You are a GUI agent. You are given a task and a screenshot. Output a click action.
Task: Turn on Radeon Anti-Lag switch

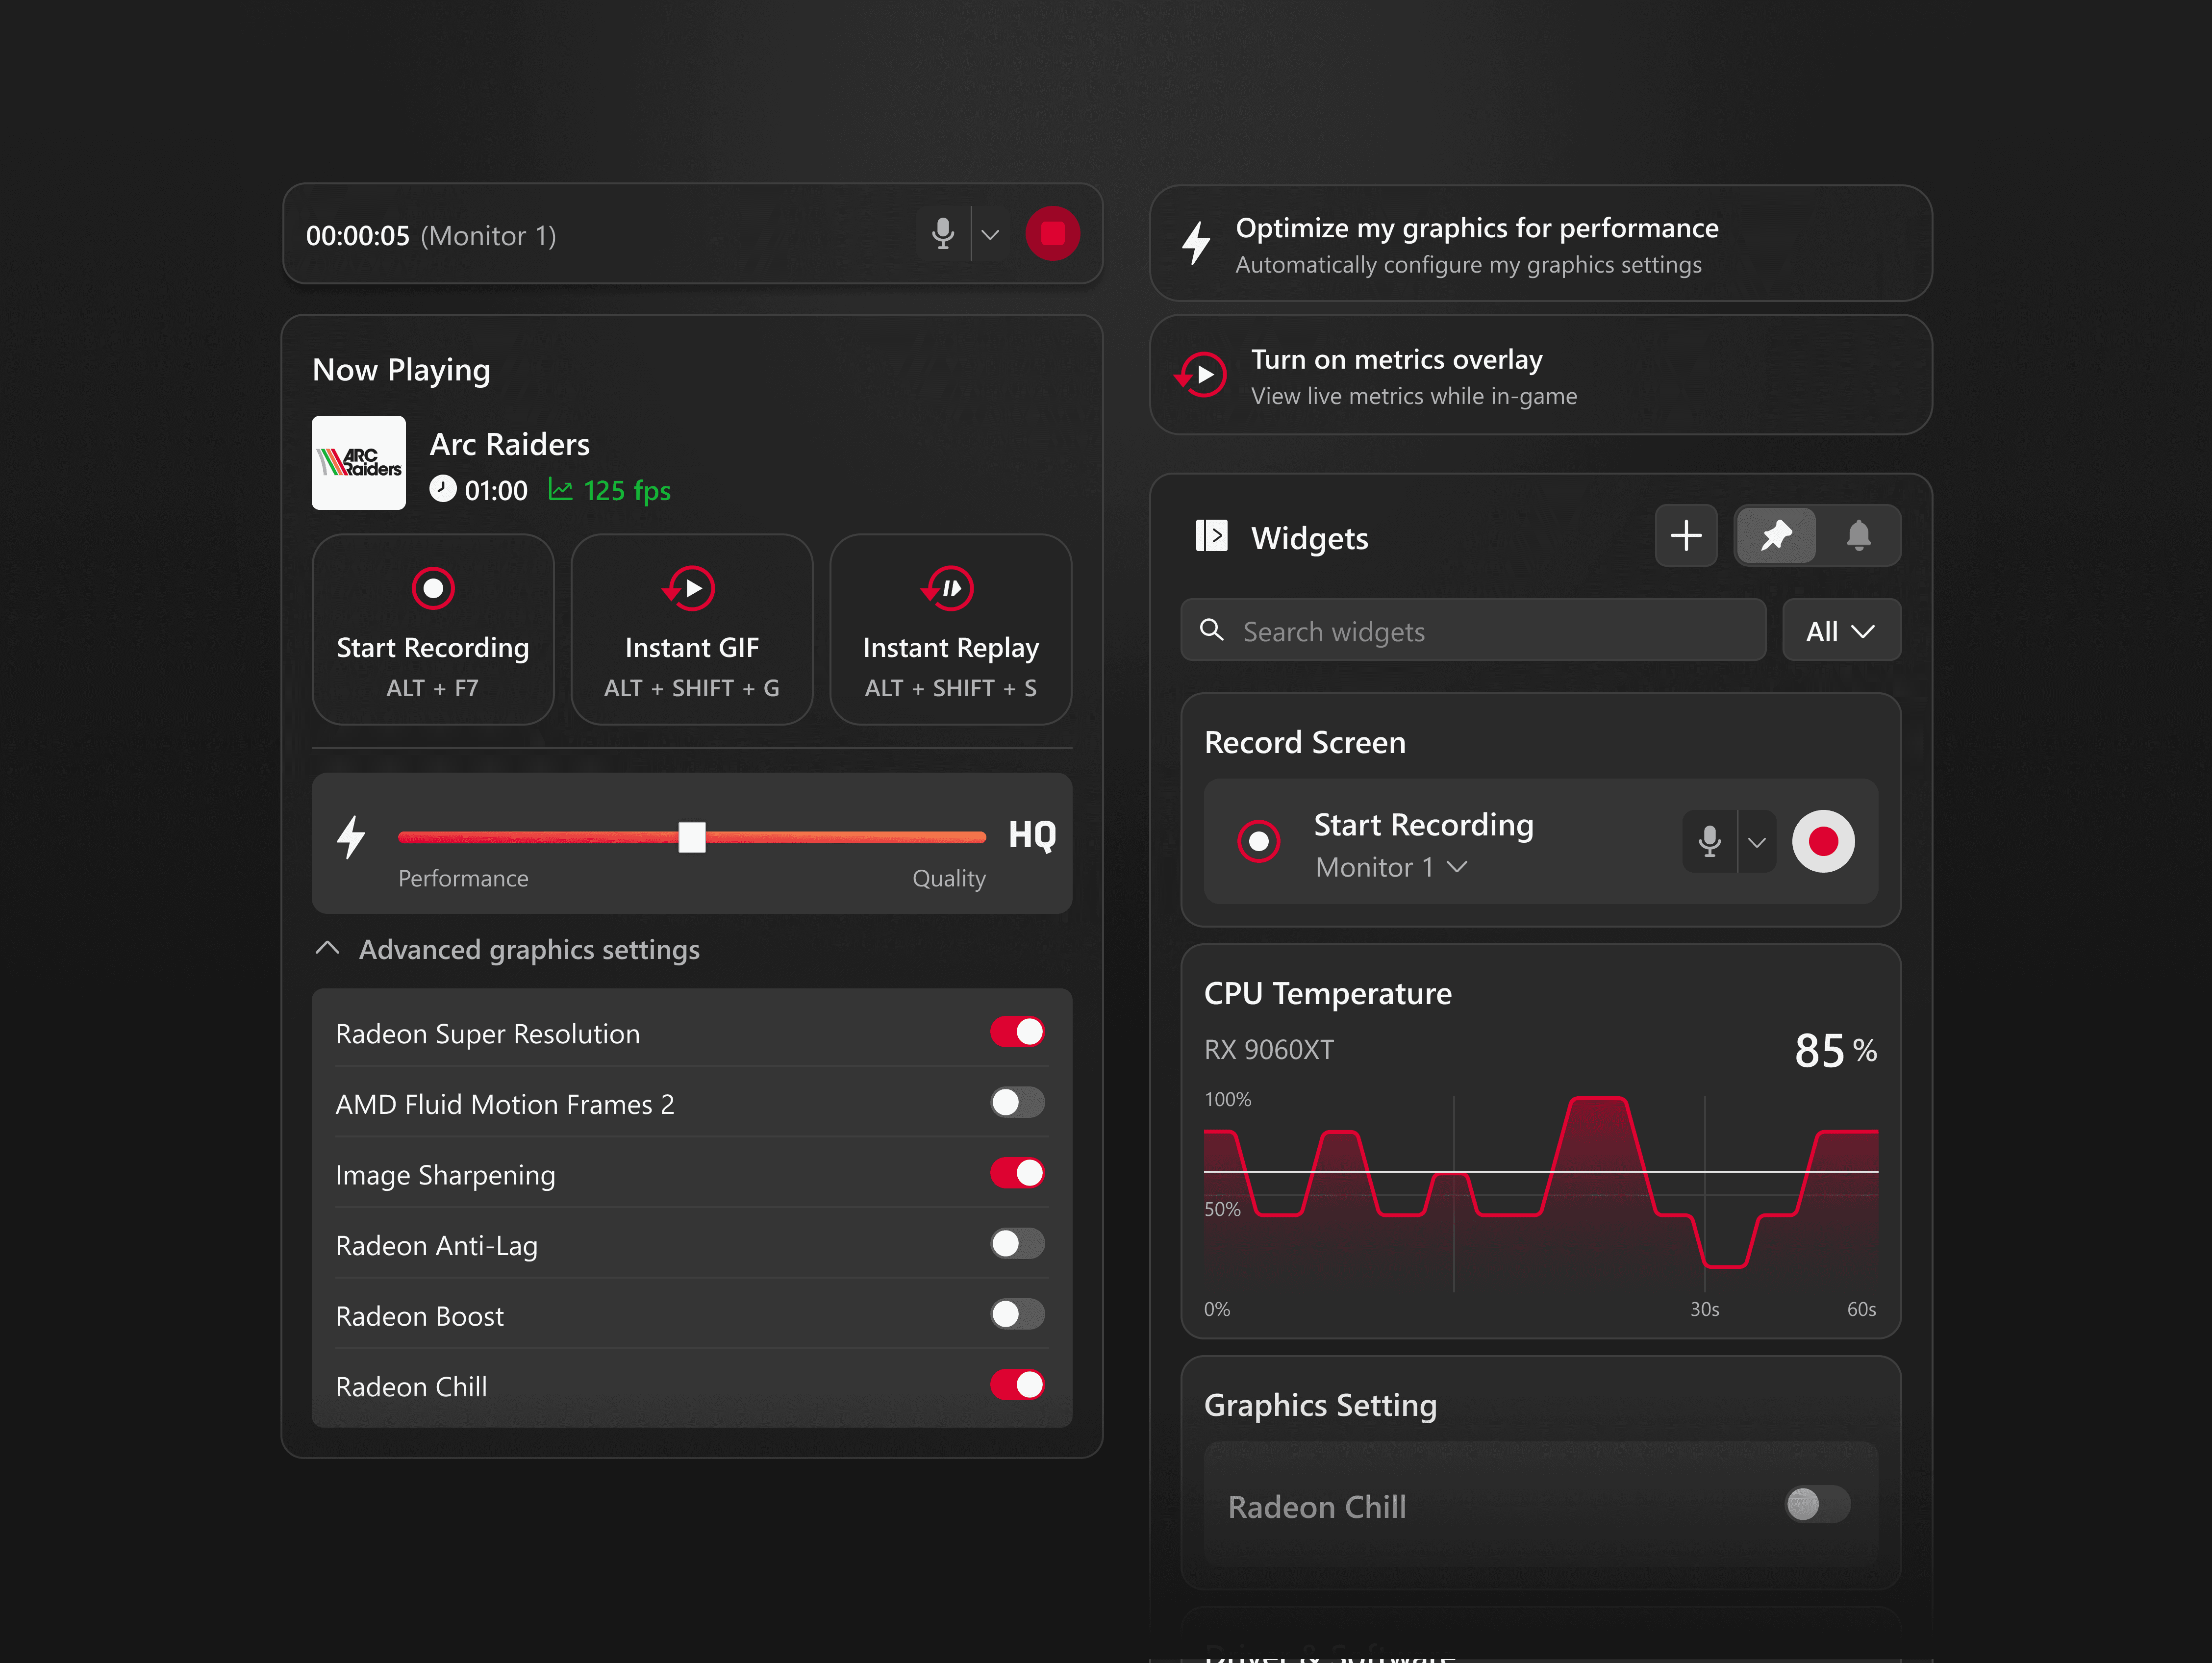[1017, 1244]
